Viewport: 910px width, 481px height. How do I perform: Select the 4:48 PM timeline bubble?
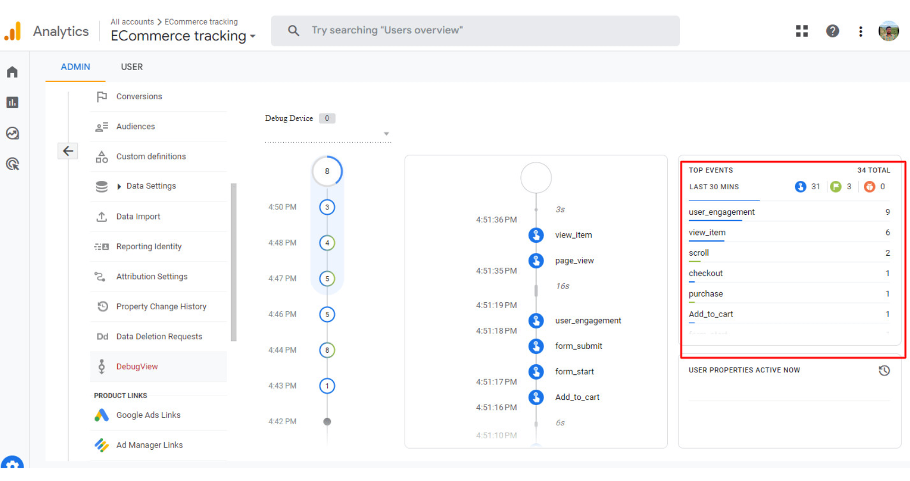tap(327, 243)
